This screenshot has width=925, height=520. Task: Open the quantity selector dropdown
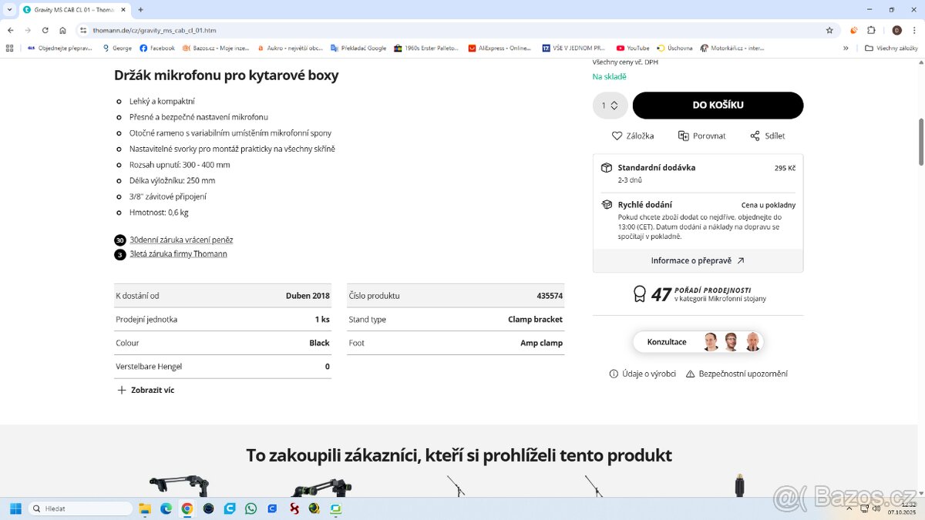tap(610, 106)
